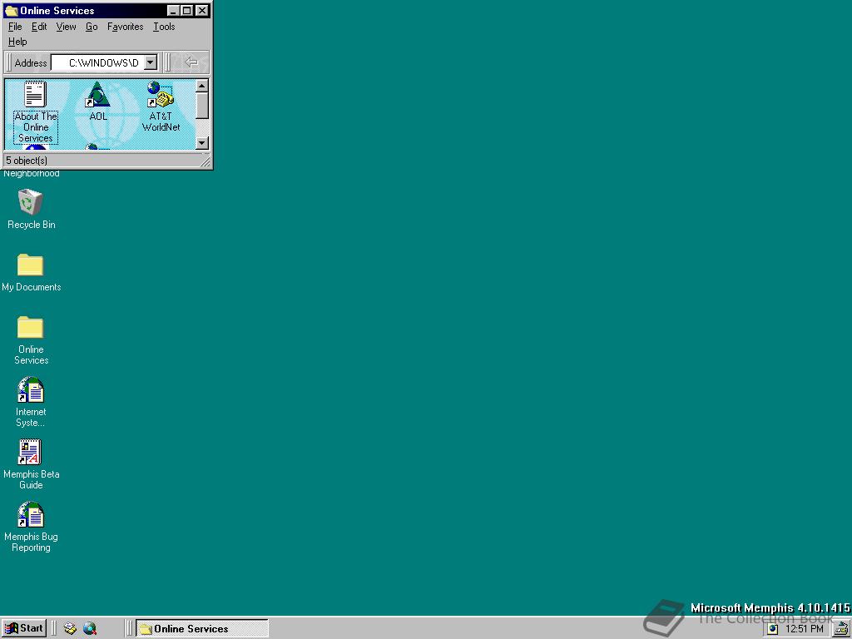Maximize the Online Services window
Screen dimensions: 852x639
(187, 10)
